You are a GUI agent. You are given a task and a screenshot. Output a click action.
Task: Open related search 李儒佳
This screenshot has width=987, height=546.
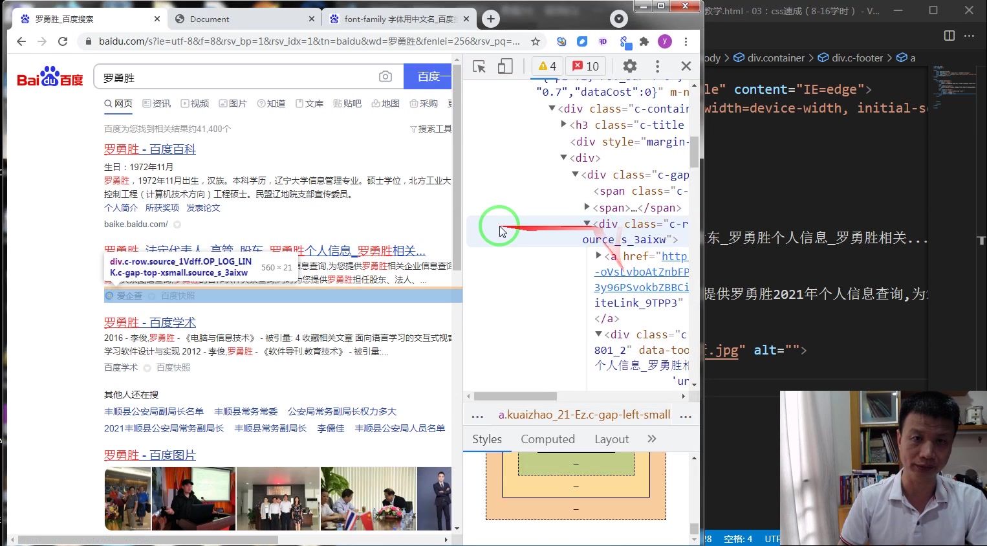coord(331,428)
